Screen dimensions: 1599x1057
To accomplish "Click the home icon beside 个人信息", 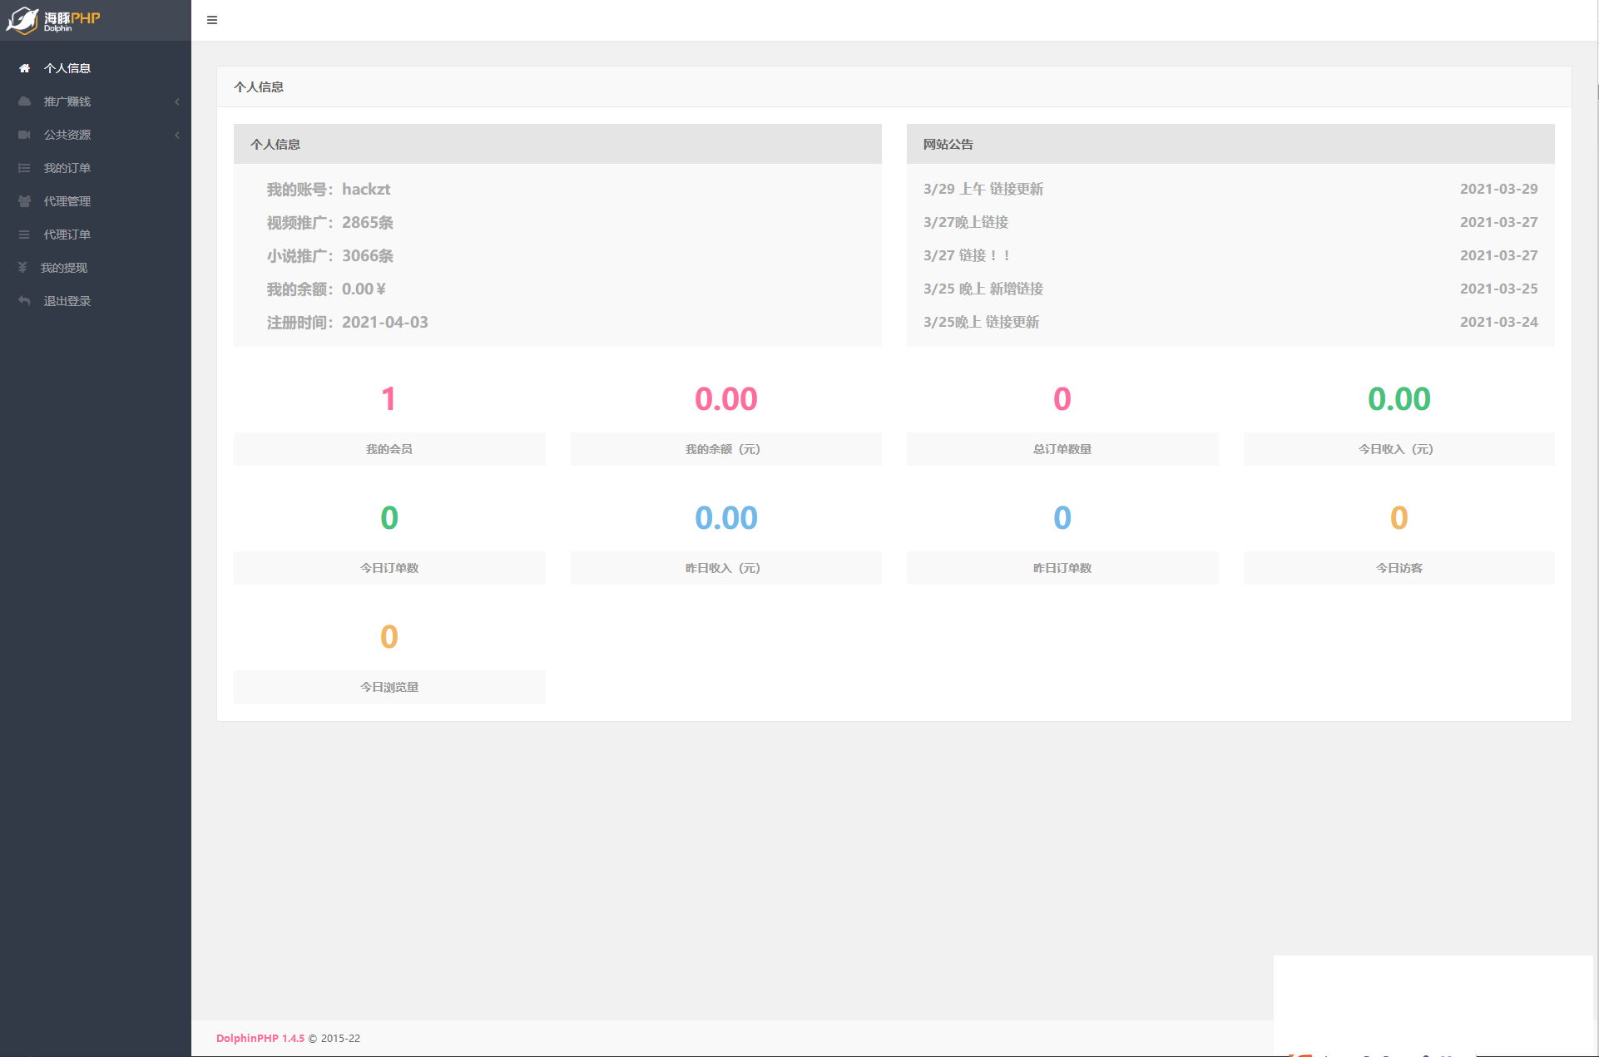I will (24, 68).
